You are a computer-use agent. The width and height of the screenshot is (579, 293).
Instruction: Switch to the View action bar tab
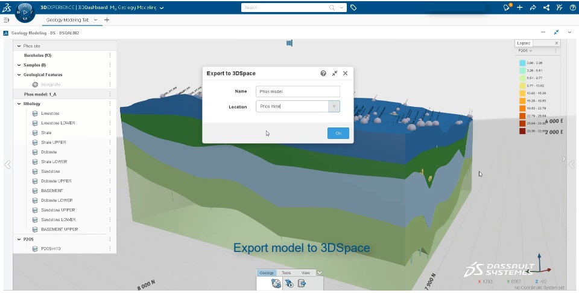coord(306,273)
